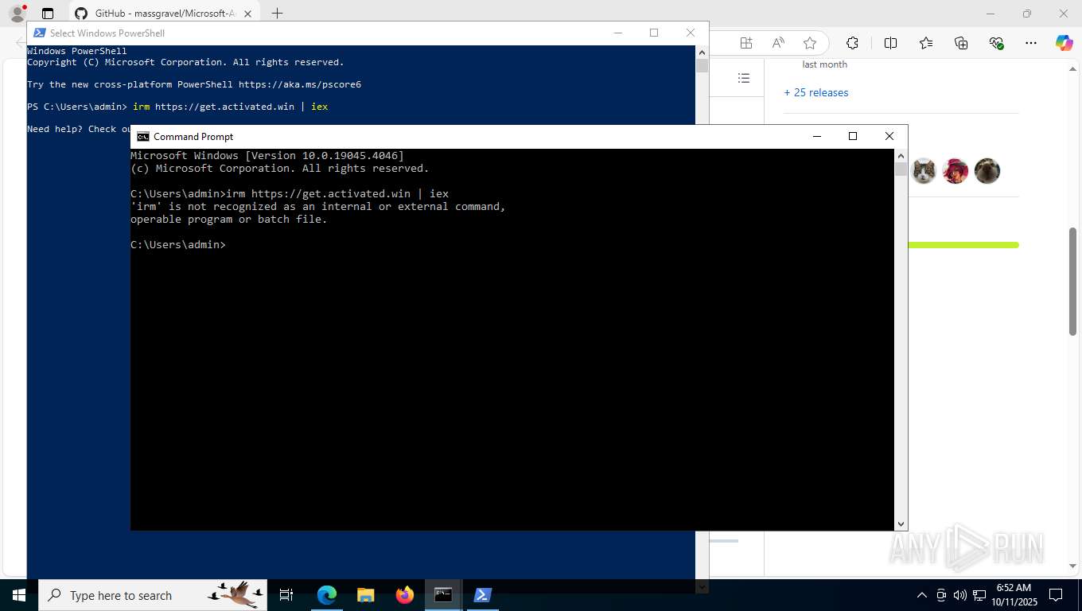Viewport: 1082px width, 611px height.
Task: Click PowerShell scrollbar up arrow
Action: coord(702,53)
